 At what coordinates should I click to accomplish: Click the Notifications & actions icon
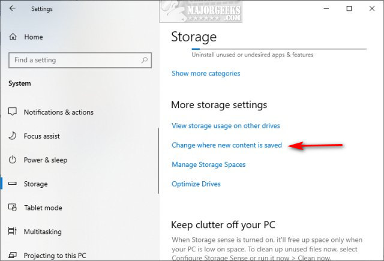coord(13,112)
